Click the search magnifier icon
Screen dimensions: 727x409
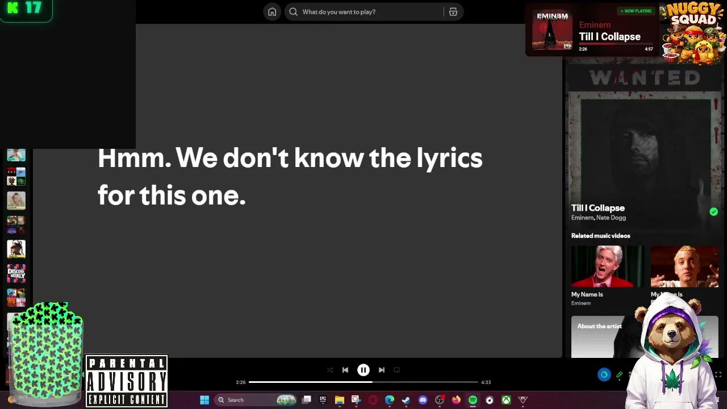coord(293,12)
